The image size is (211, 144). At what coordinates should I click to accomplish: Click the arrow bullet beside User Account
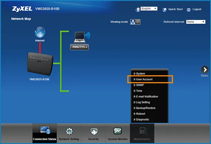point(134,79)
